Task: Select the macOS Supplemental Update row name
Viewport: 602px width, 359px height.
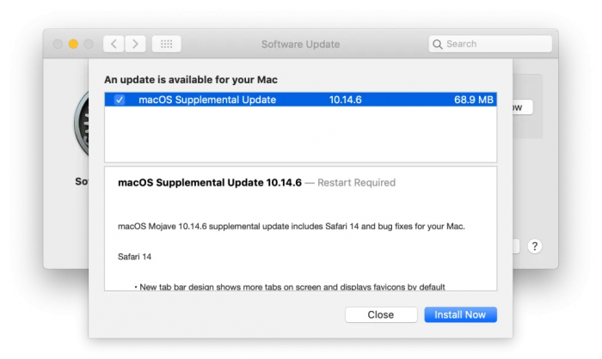Action: click(206, 100)
